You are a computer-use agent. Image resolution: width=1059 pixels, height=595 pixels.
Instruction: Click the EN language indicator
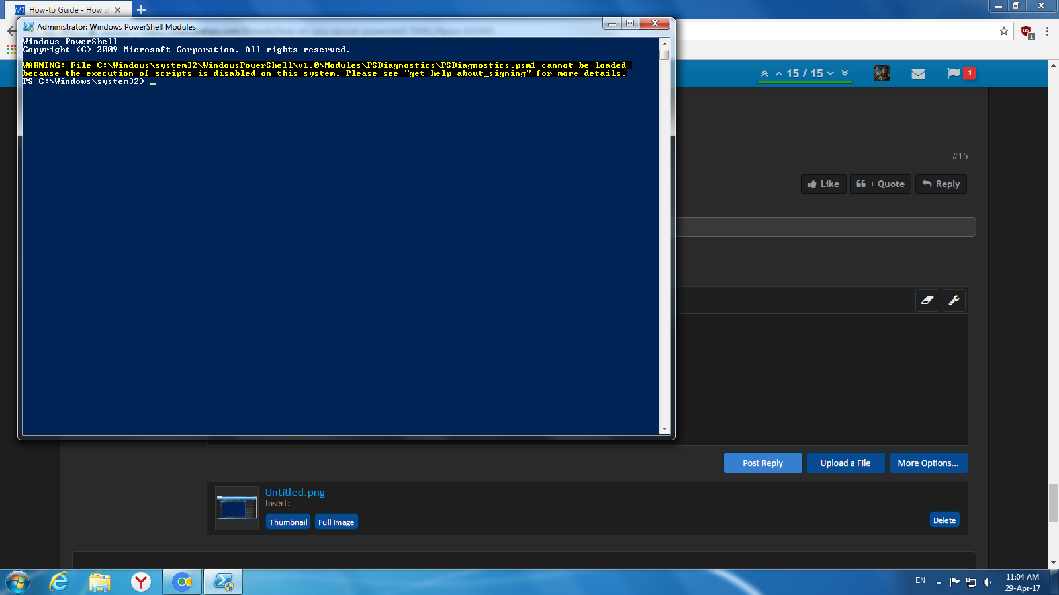coord(920,580)
